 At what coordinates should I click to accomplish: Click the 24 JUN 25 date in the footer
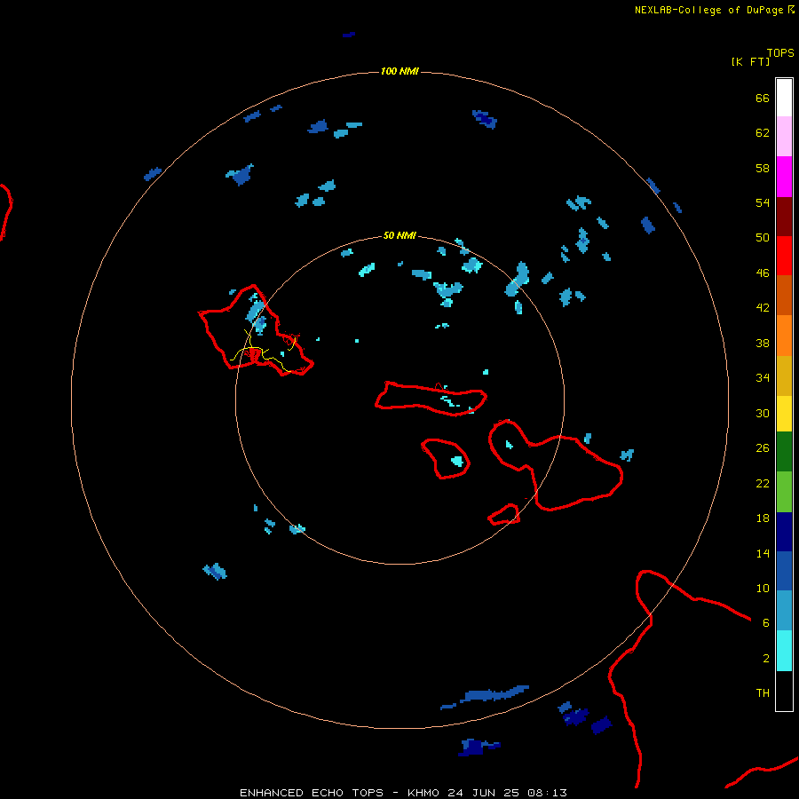(x=483, y=793)
